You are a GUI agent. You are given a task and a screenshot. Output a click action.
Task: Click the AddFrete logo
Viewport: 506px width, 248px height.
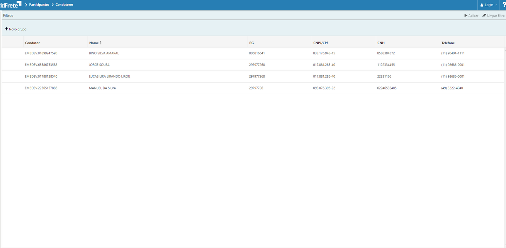pos(10,5)
